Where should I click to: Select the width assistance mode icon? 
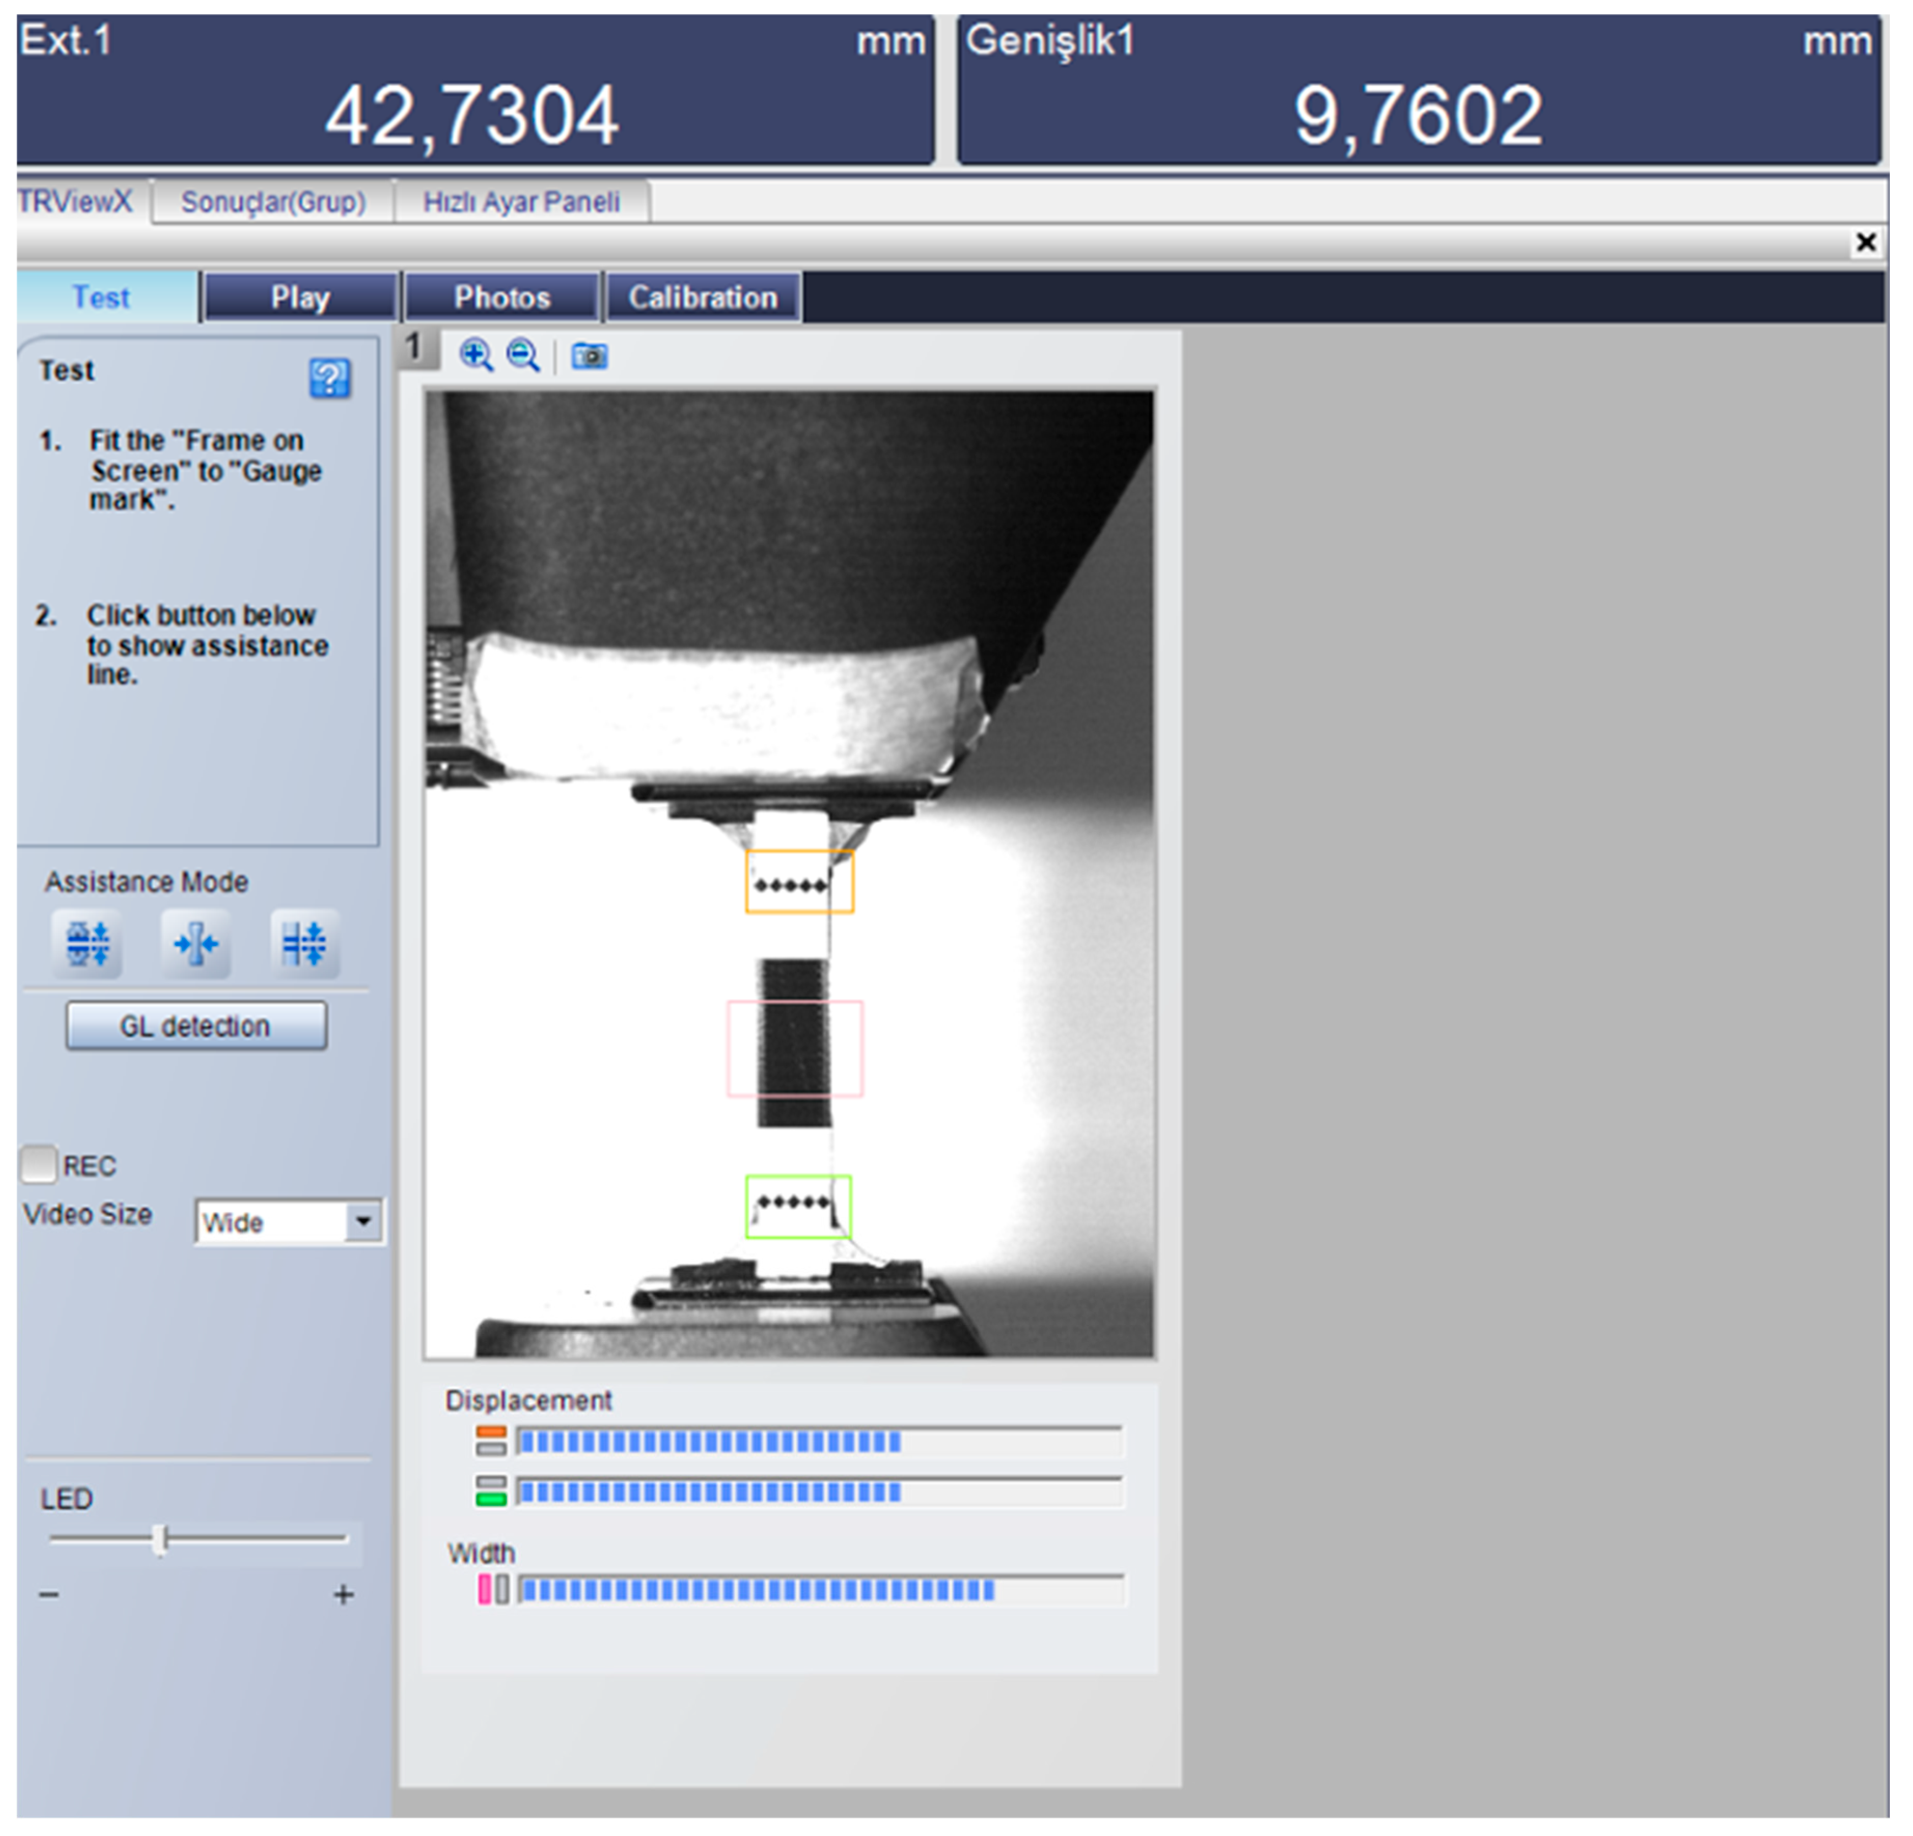(x=195, y=944)
